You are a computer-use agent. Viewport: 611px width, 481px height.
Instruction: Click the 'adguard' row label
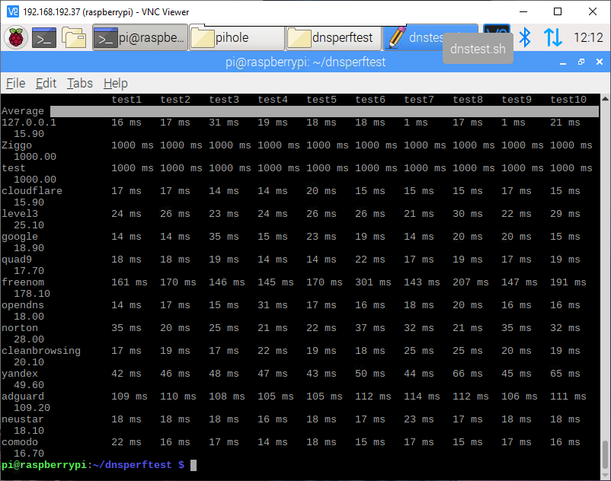[23, 397]
